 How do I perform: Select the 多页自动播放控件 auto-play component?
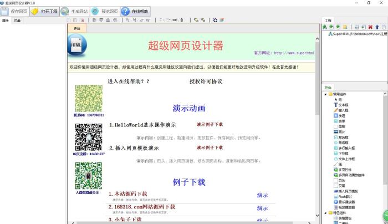point(349,175)
